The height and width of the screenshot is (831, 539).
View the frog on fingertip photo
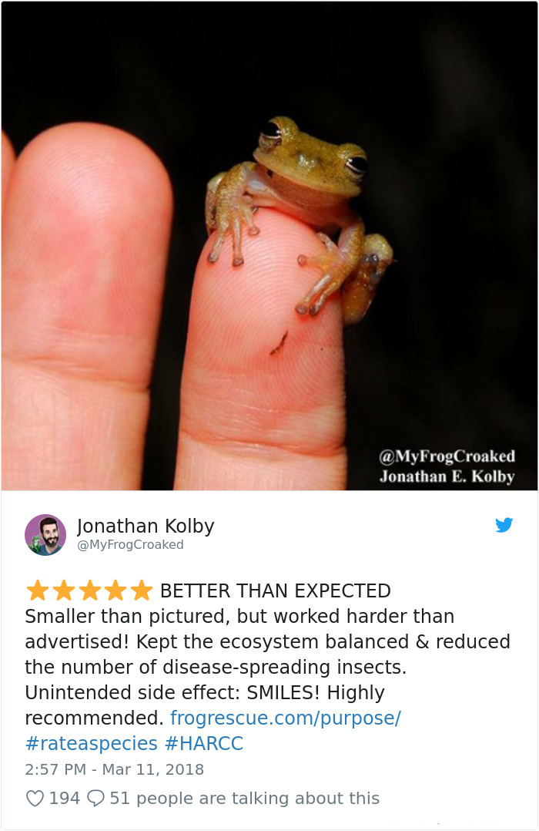(269, 246)
